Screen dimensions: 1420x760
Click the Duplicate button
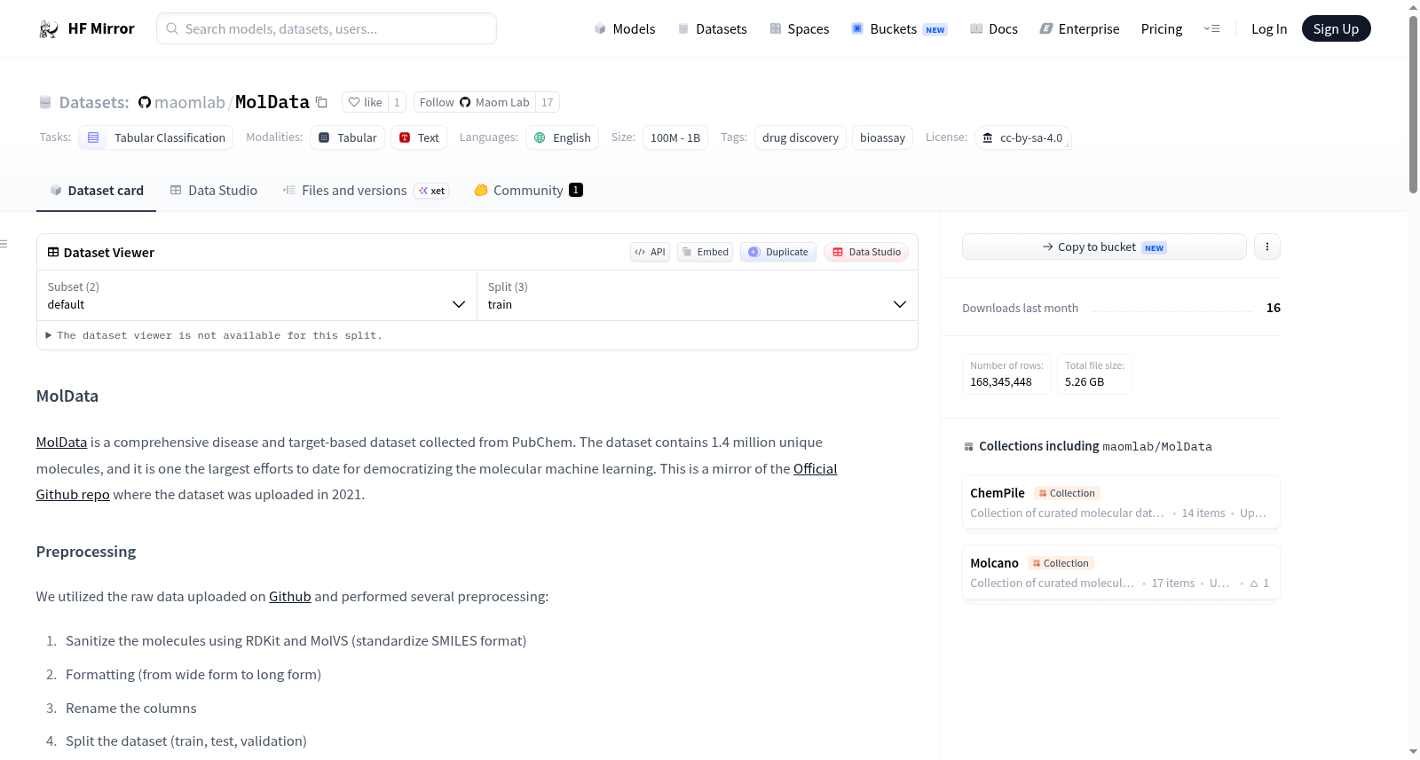click(x=778, y=252)
